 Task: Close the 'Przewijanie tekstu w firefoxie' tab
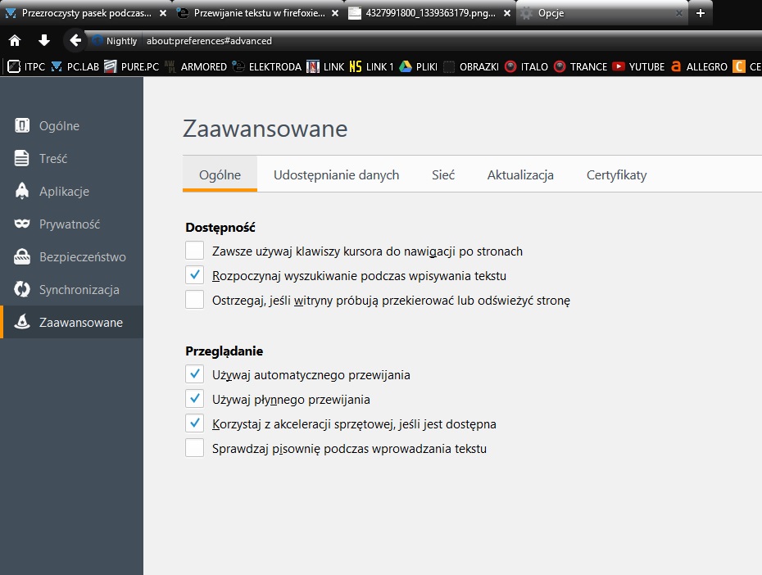335,14
